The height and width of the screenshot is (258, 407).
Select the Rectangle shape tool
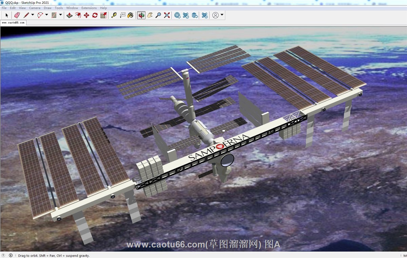[54, 15]
